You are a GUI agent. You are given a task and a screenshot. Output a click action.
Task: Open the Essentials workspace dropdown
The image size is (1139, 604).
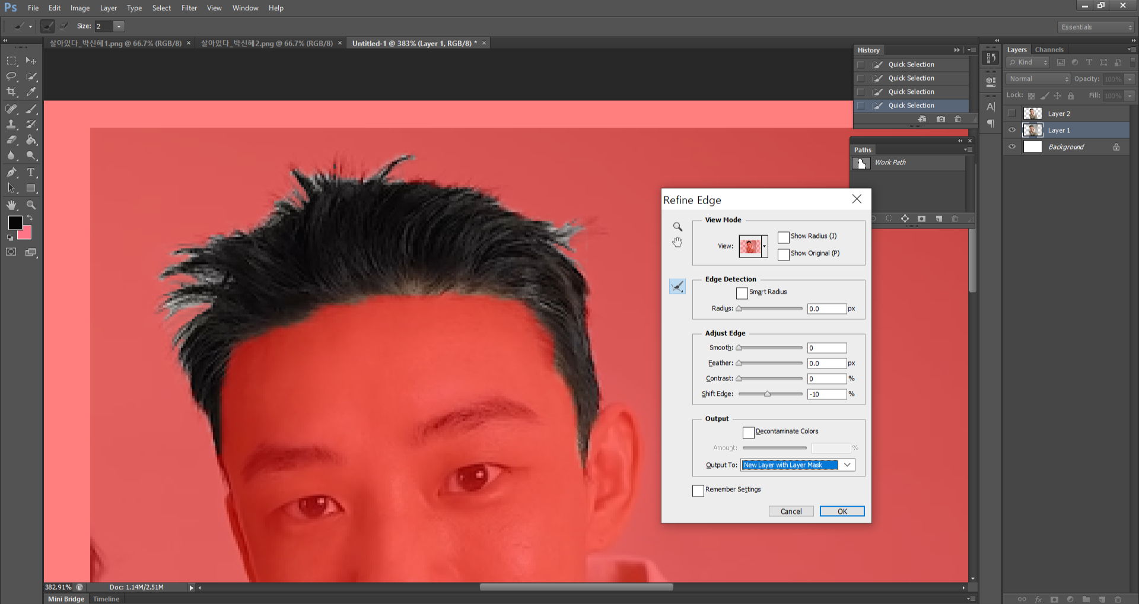point(1096,27)
